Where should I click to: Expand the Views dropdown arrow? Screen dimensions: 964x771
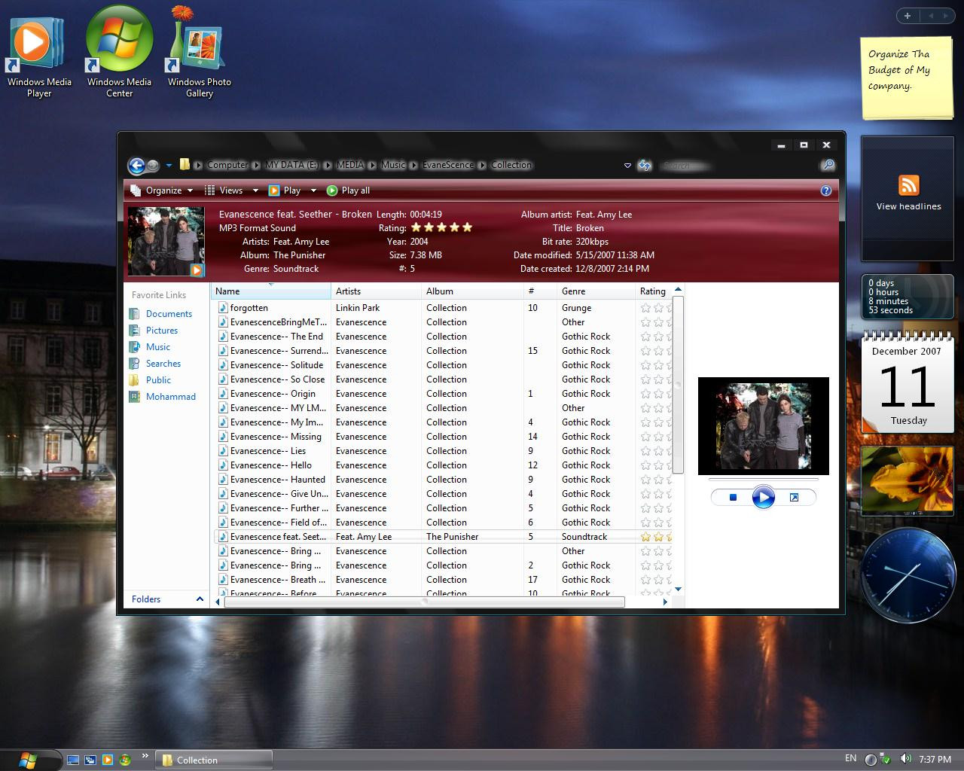click(x=255, y=190)
